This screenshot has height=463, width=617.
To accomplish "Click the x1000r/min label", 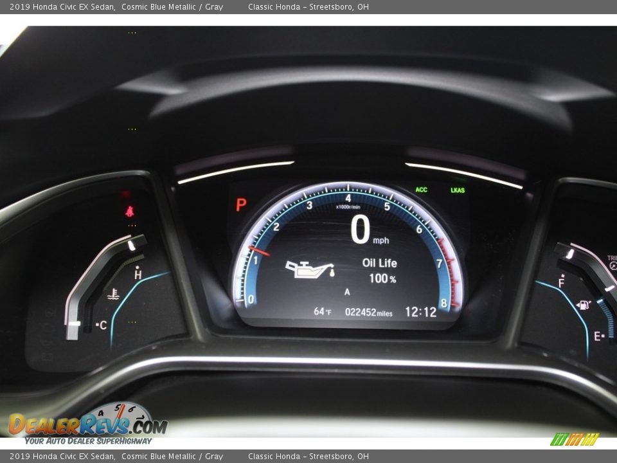I will coord(348,207).
